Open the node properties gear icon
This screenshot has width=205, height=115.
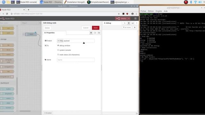pyautogui.click(x=91, y=33)
